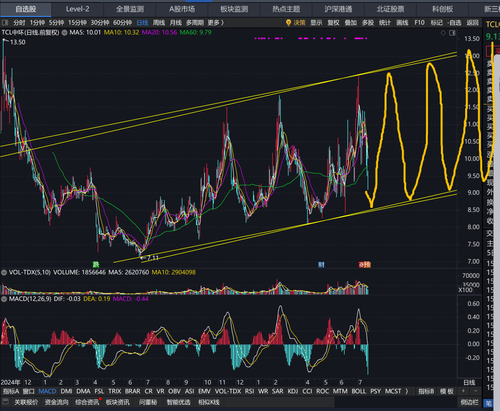Select the KDJ indicator

293,391
